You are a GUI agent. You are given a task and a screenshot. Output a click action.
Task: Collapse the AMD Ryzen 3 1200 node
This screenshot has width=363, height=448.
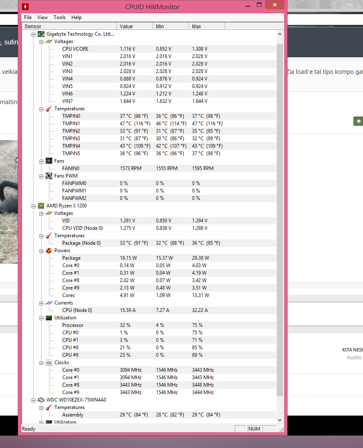click(34, 206)
